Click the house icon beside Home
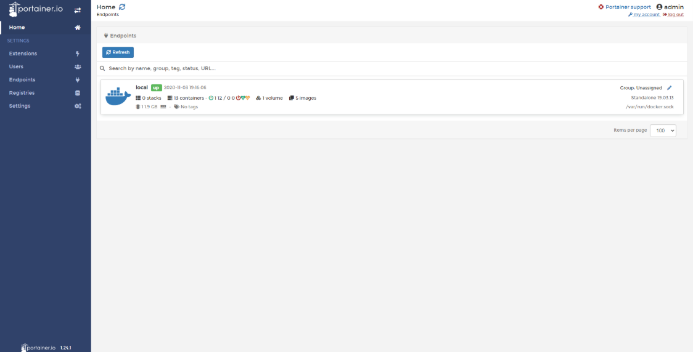The image size is (693, 352). click(x=78, y=27)
